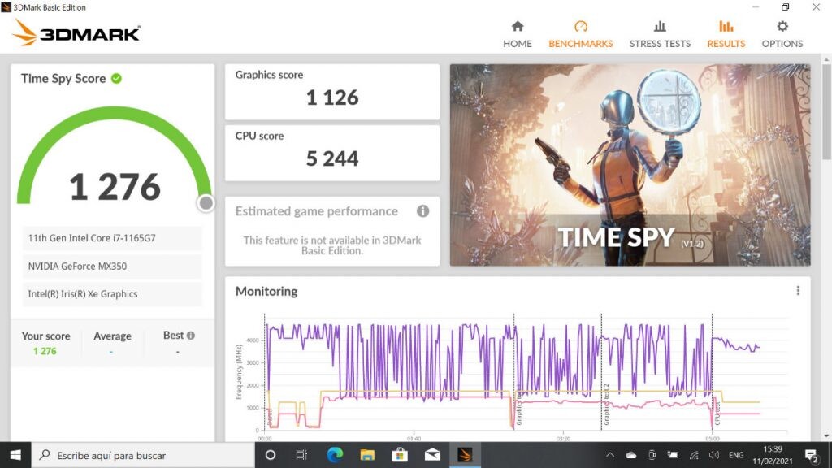This screenshot has height=468, width=832.
Task: Open the Results tab
Action: [x=726, y=34]
